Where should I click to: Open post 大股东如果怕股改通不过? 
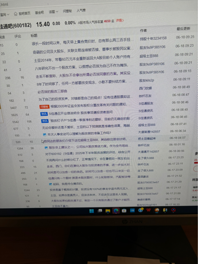(91, 200)
